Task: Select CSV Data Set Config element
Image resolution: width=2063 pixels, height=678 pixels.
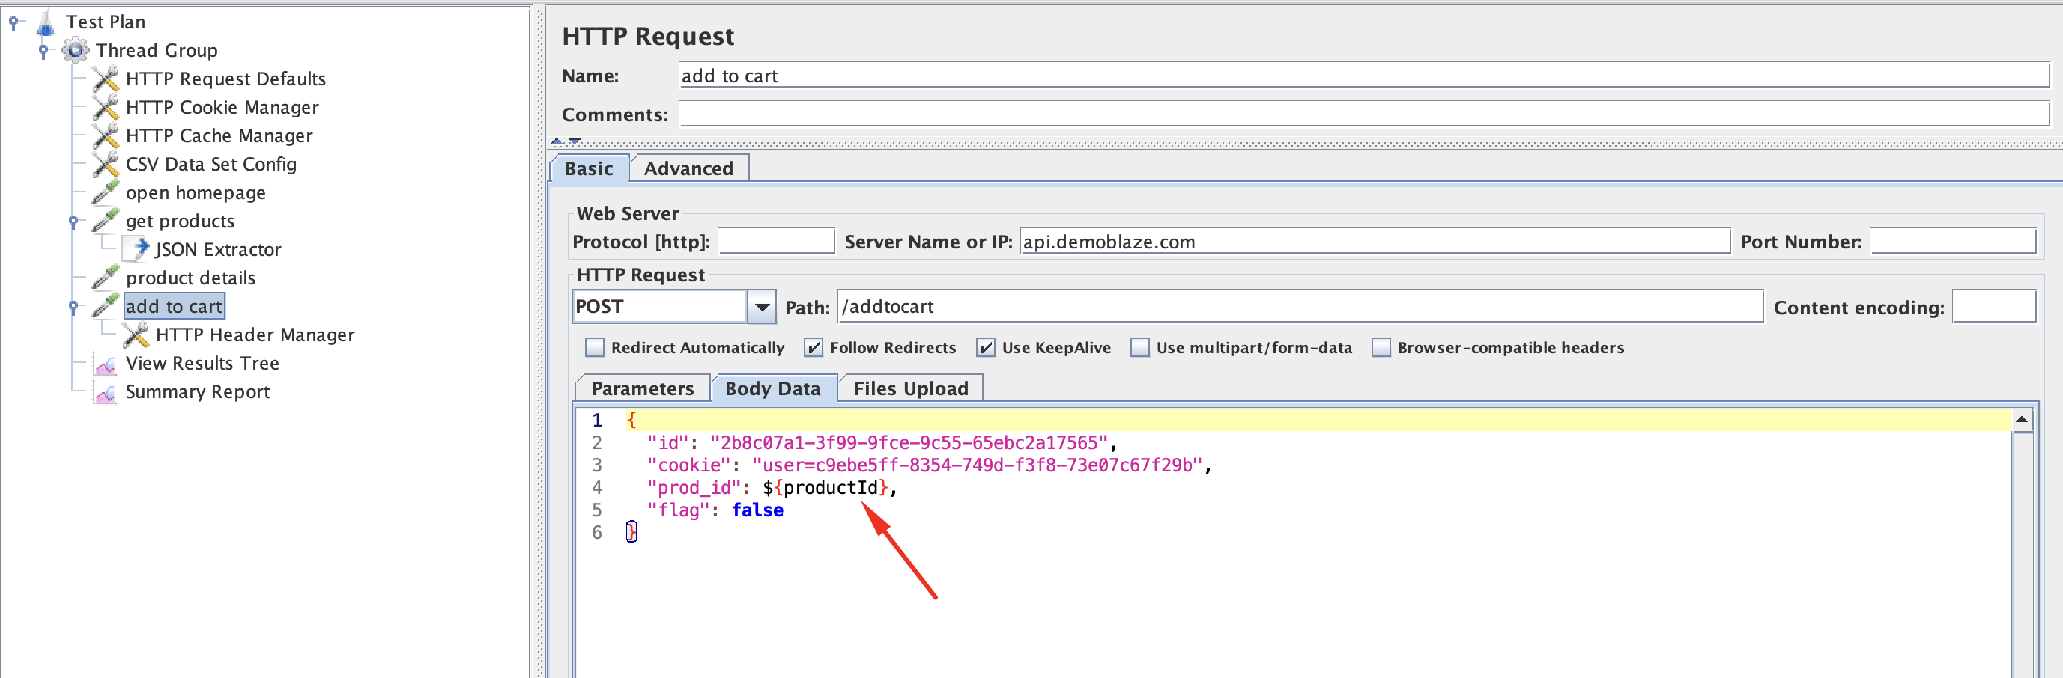Action: tap(210, 164)
